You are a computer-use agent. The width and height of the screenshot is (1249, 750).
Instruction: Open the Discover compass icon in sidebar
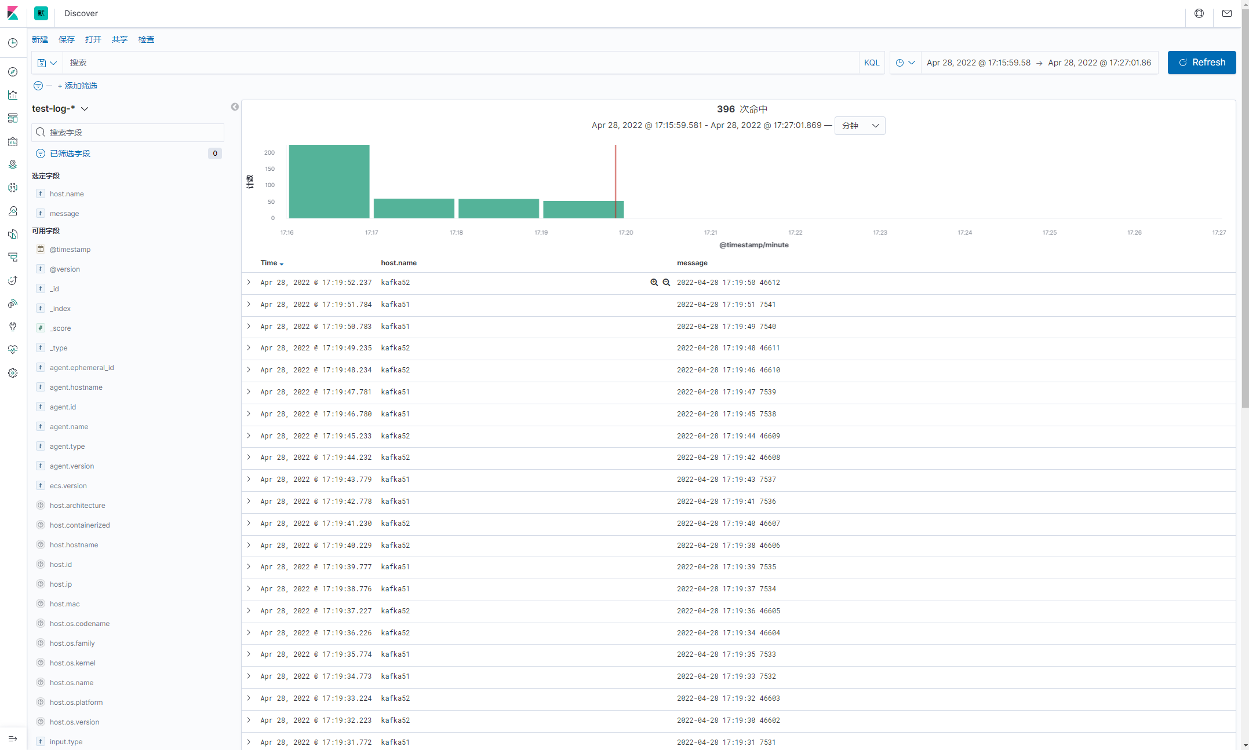coord(13,72)
